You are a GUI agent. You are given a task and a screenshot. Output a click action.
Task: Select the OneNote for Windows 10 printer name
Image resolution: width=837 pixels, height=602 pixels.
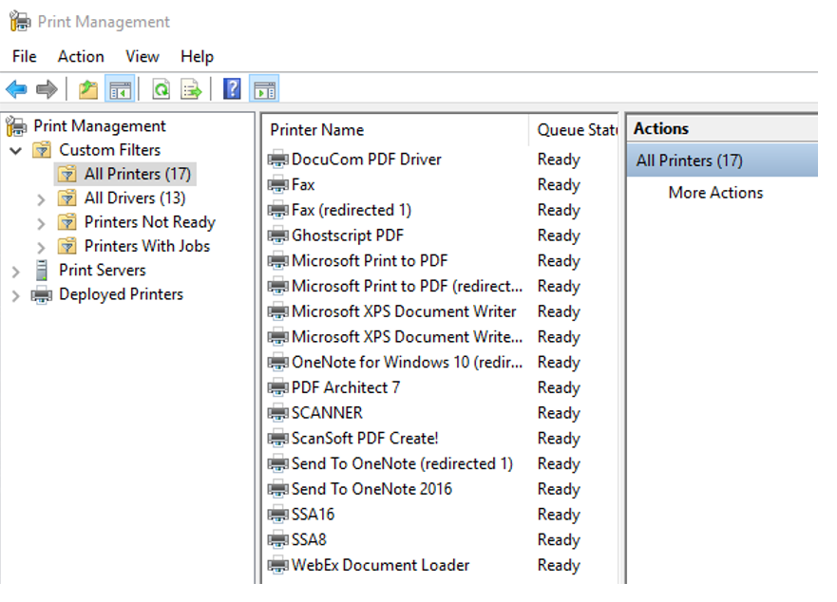point(408,362)
